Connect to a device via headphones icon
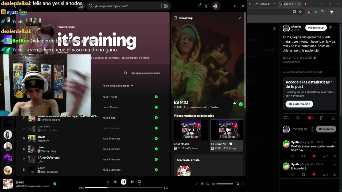 [x=208, y=184]
